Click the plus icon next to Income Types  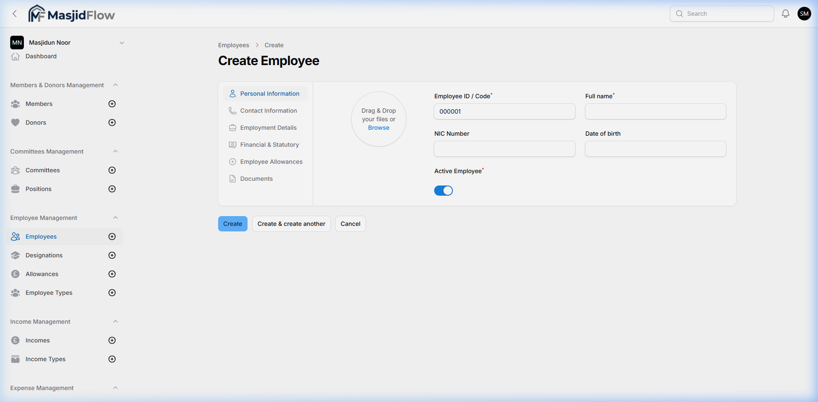pos(112,359)
